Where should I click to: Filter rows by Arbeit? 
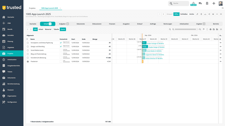coord(41,29)
